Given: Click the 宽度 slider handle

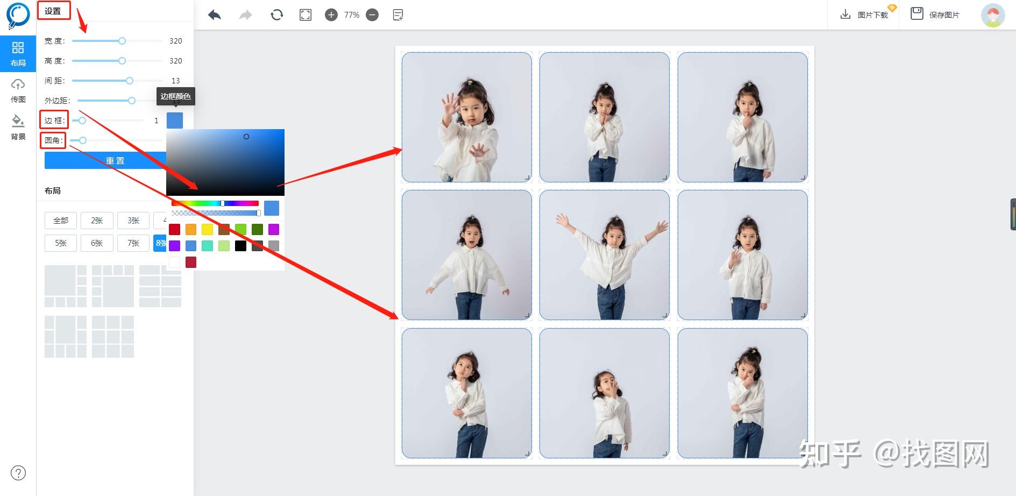Looking at the screenshot, I should click(122, 41).
